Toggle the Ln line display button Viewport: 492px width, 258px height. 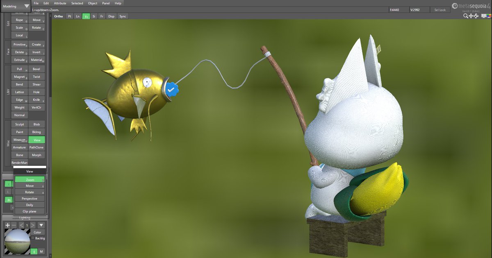pos(77,16)
